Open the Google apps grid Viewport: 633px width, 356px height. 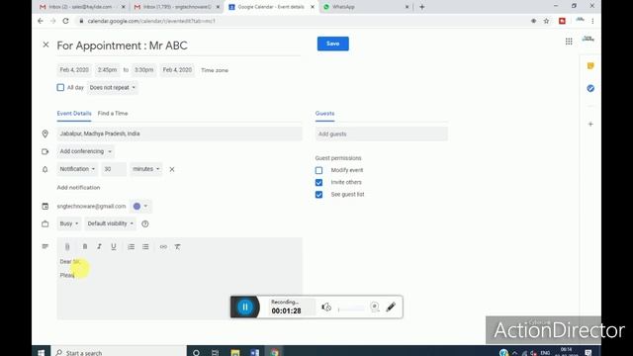click(569, 42)
